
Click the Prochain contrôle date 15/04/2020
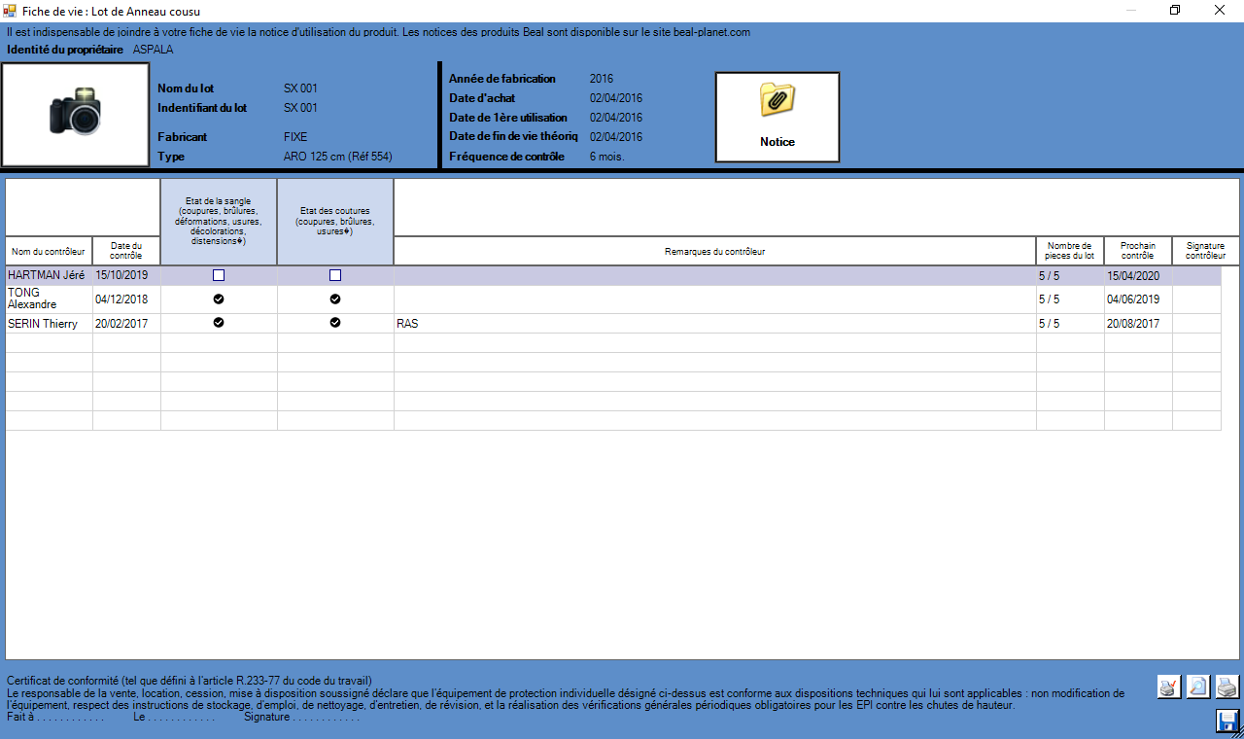(x=1137, y=276)
